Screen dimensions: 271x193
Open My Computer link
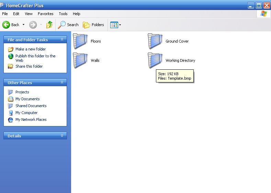(x=26, y=113)
